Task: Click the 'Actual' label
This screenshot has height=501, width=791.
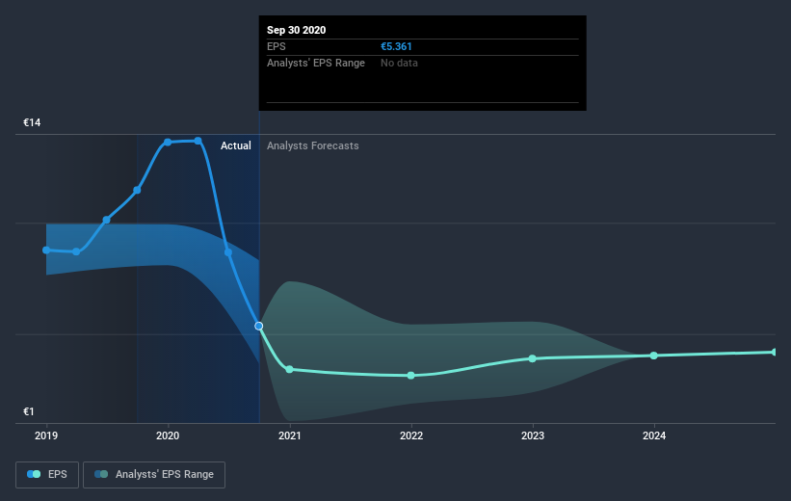Action: click(236, 145)
